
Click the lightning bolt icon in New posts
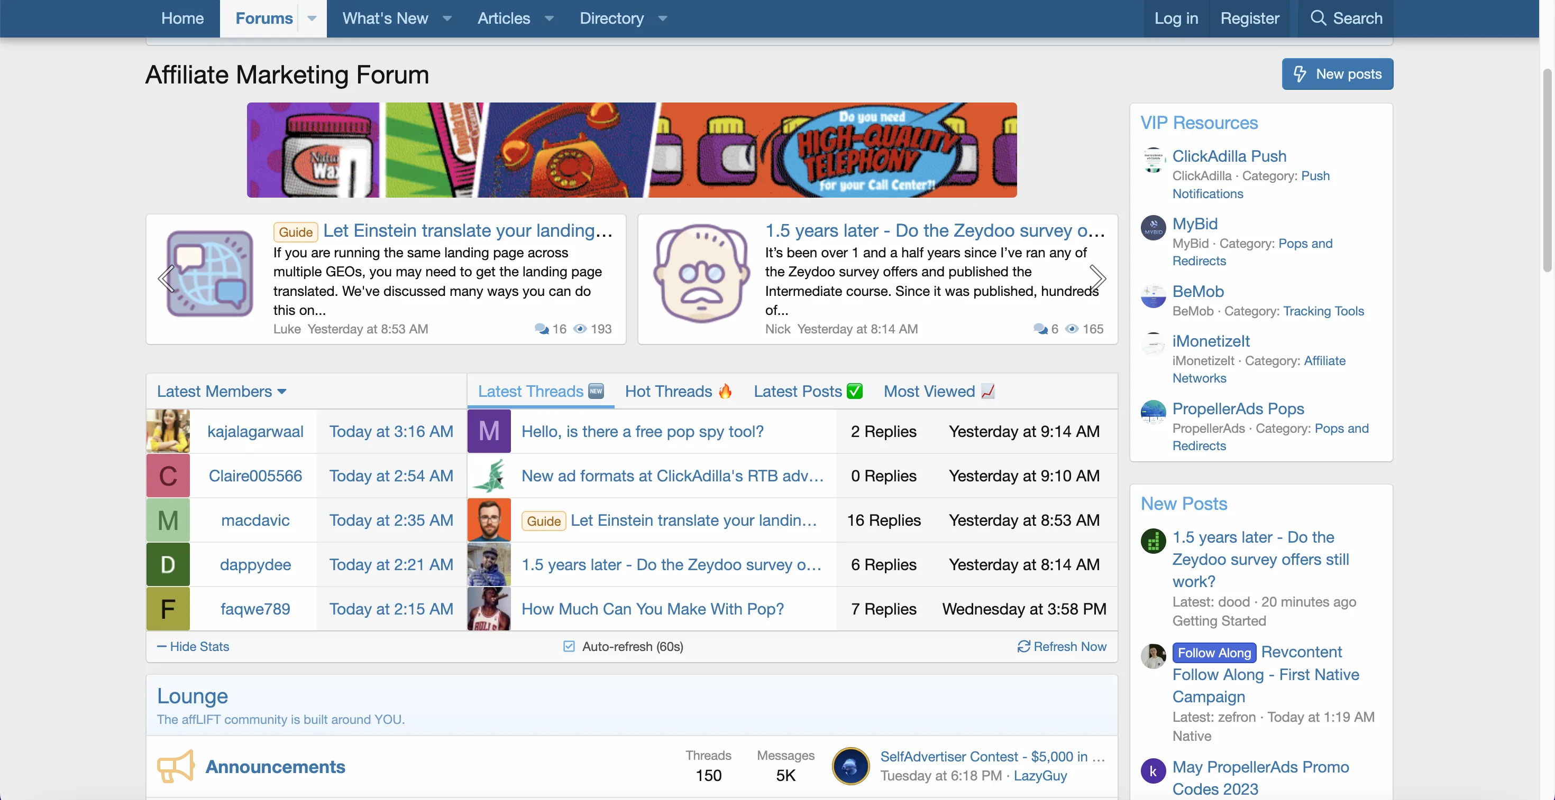1300,74
